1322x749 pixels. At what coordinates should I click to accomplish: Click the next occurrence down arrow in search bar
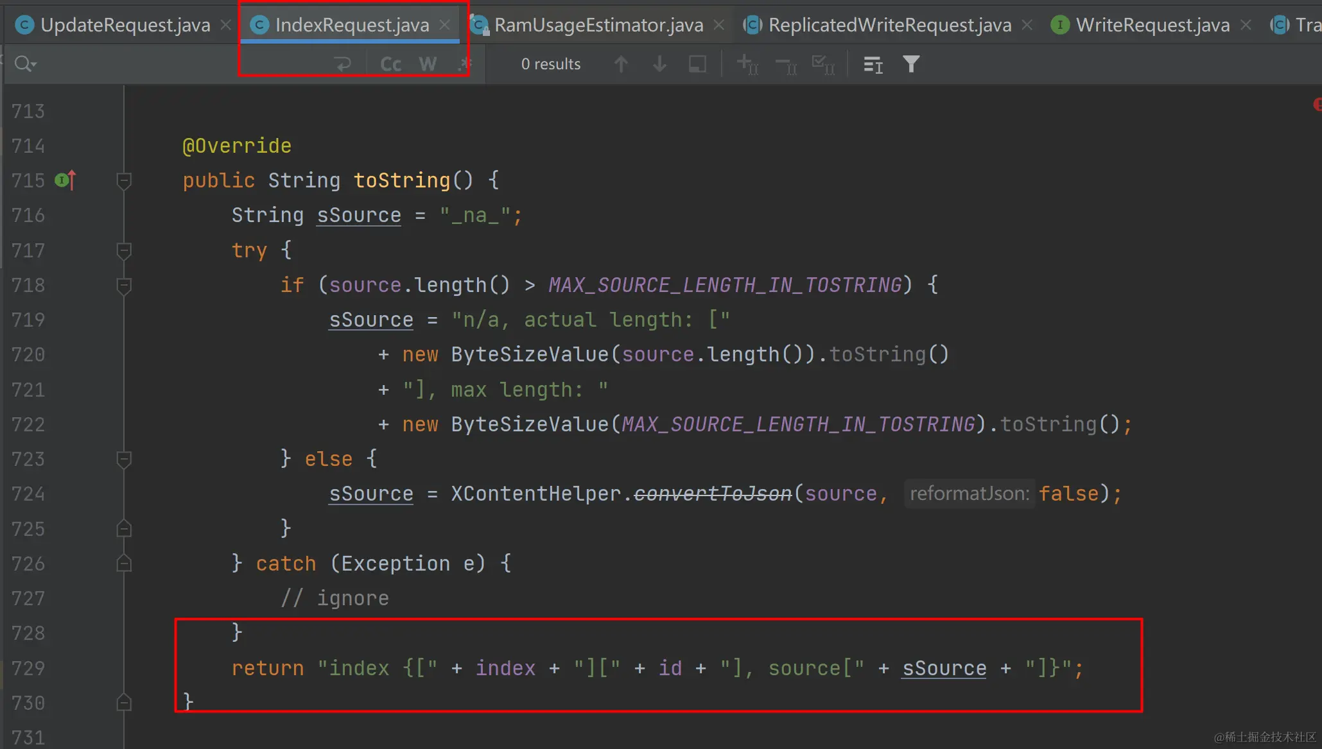point(659,64)
